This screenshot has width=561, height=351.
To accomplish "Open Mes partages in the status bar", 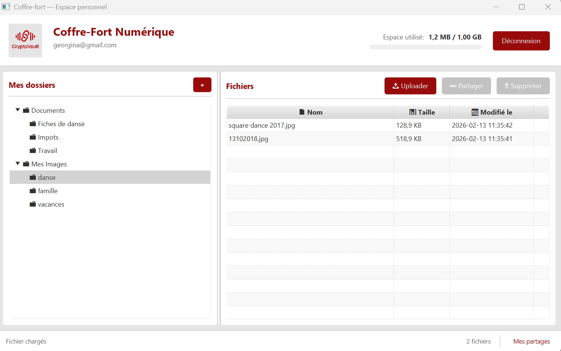I will [x=531, y=341].
